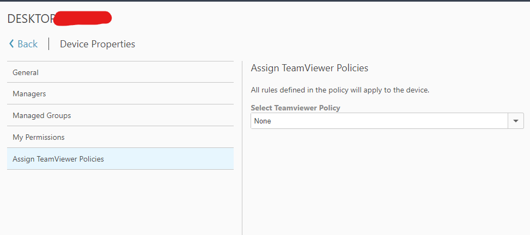This screenshot has width=530, height=235.
Task: Open the Managers section
Action: click(120, 94)
